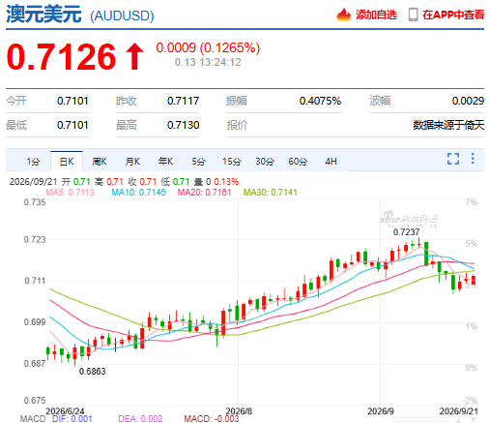Image resolution: width=489 pixels, height=423 pixels.
Task: Switch to the 周K chart tab
Action: tap(100, 162)
